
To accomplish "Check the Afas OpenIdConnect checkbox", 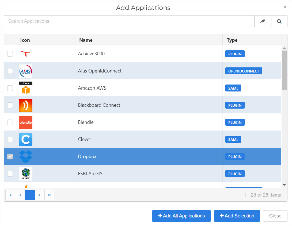I will (10, 71).
